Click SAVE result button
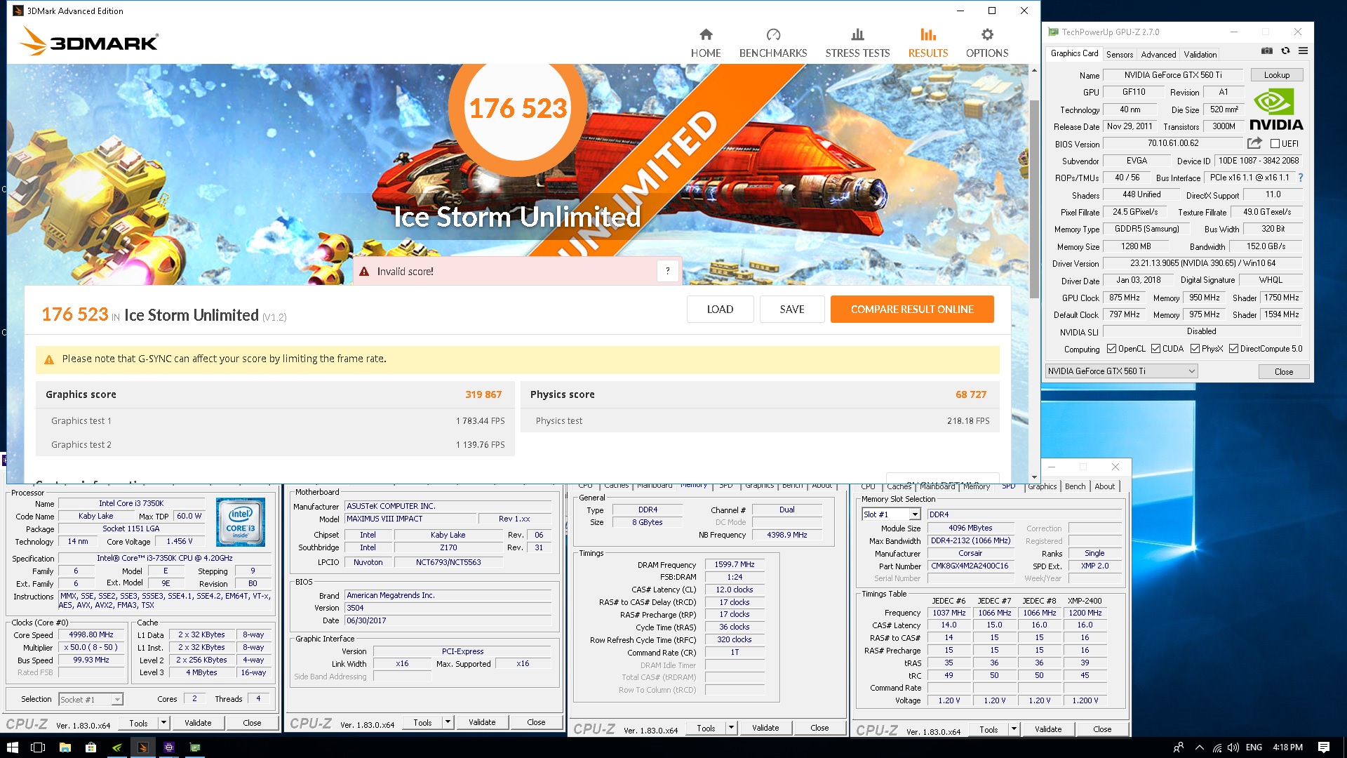This screenshot has width=1347, height=758. pyautogui.click(x=792, y=310)
